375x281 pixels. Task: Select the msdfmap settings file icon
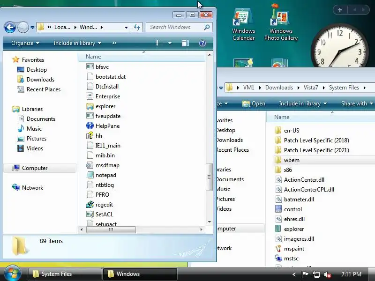click(x=90, y=165)
